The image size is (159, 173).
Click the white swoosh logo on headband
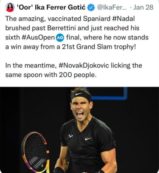pos(79,94)
